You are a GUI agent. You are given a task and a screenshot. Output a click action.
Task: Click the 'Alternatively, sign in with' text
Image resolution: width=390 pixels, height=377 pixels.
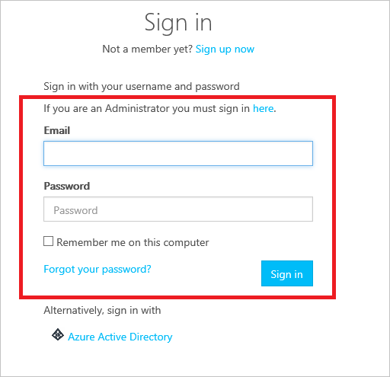point(102,311)
